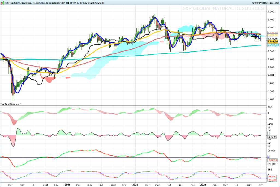
Task: Click the -400 axis label in first indicator panel
Action: pos(270,124)
